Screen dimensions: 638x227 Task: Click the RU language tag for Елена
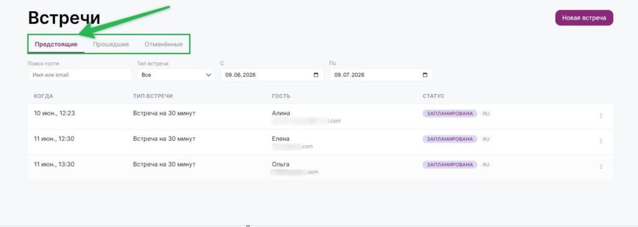(486, 139)
